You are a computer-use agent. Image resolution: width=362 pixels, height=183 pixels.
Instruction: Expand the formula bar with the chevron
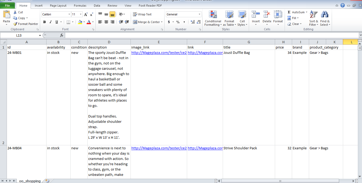(360, 35)
